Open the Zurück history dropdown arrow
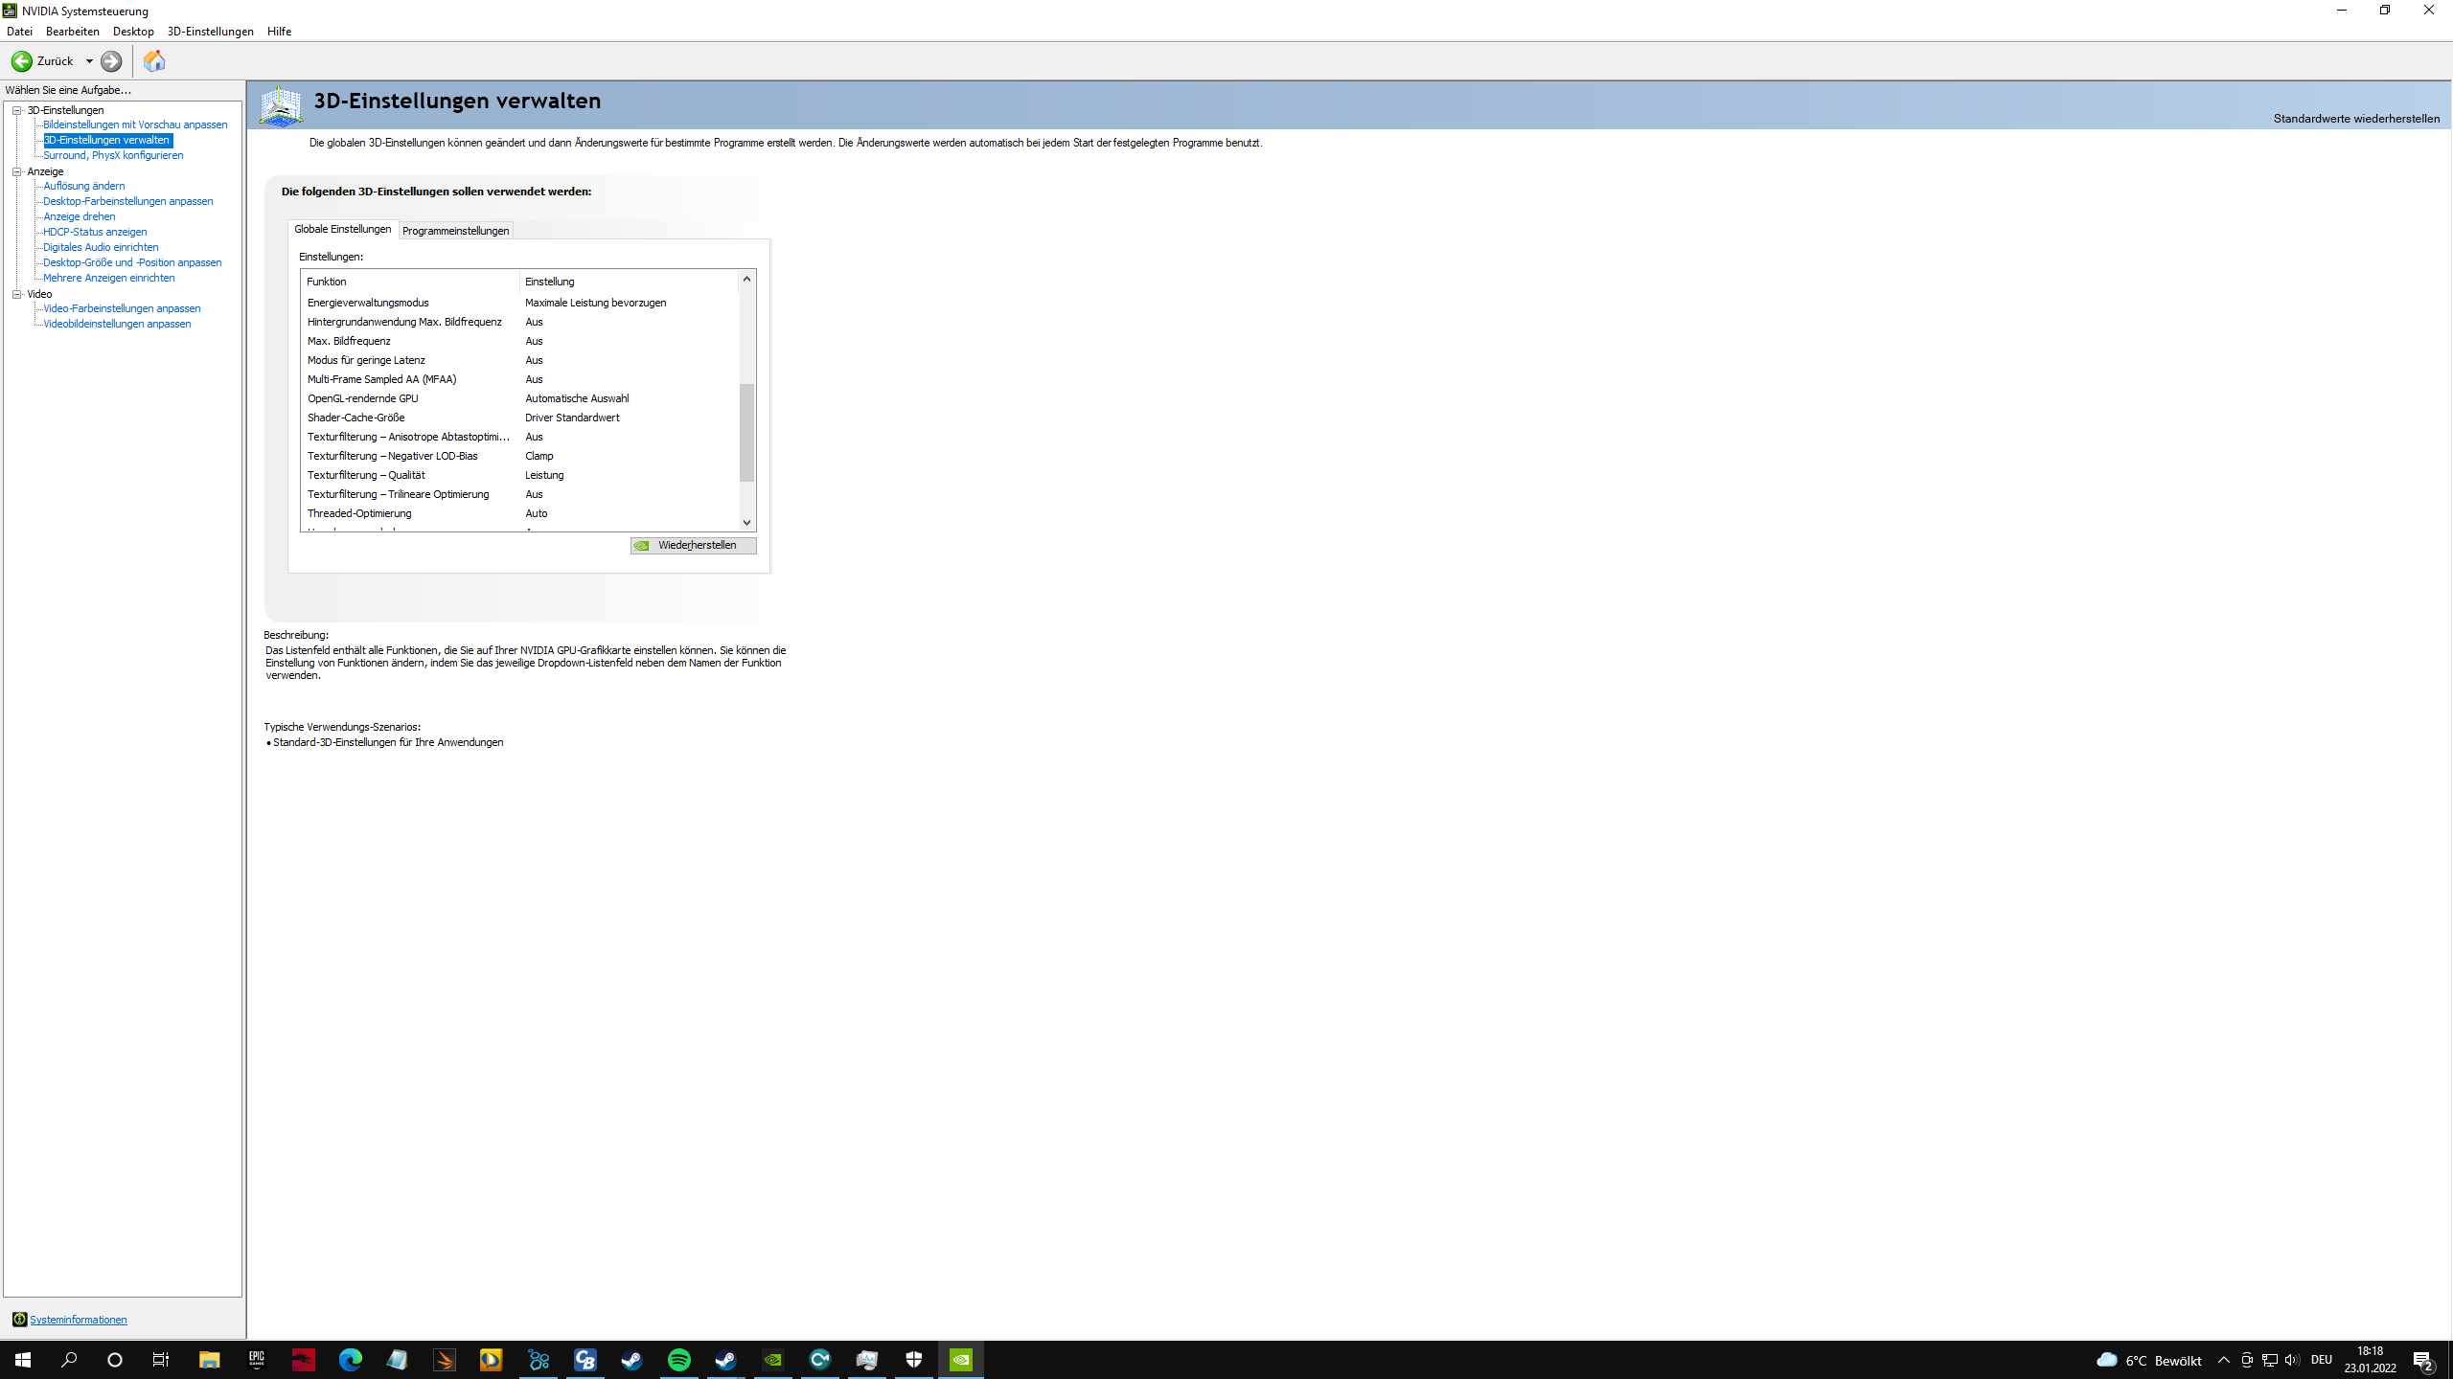This screenshot has width=2453, height=1379. [x=89, y=61]
